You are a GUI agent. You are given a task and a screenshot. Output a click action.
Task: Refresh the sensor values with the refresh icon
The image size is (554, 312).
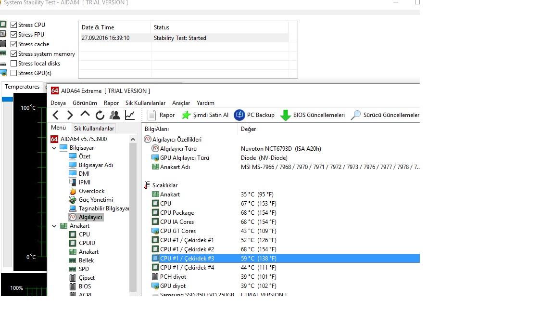[100, 115]
